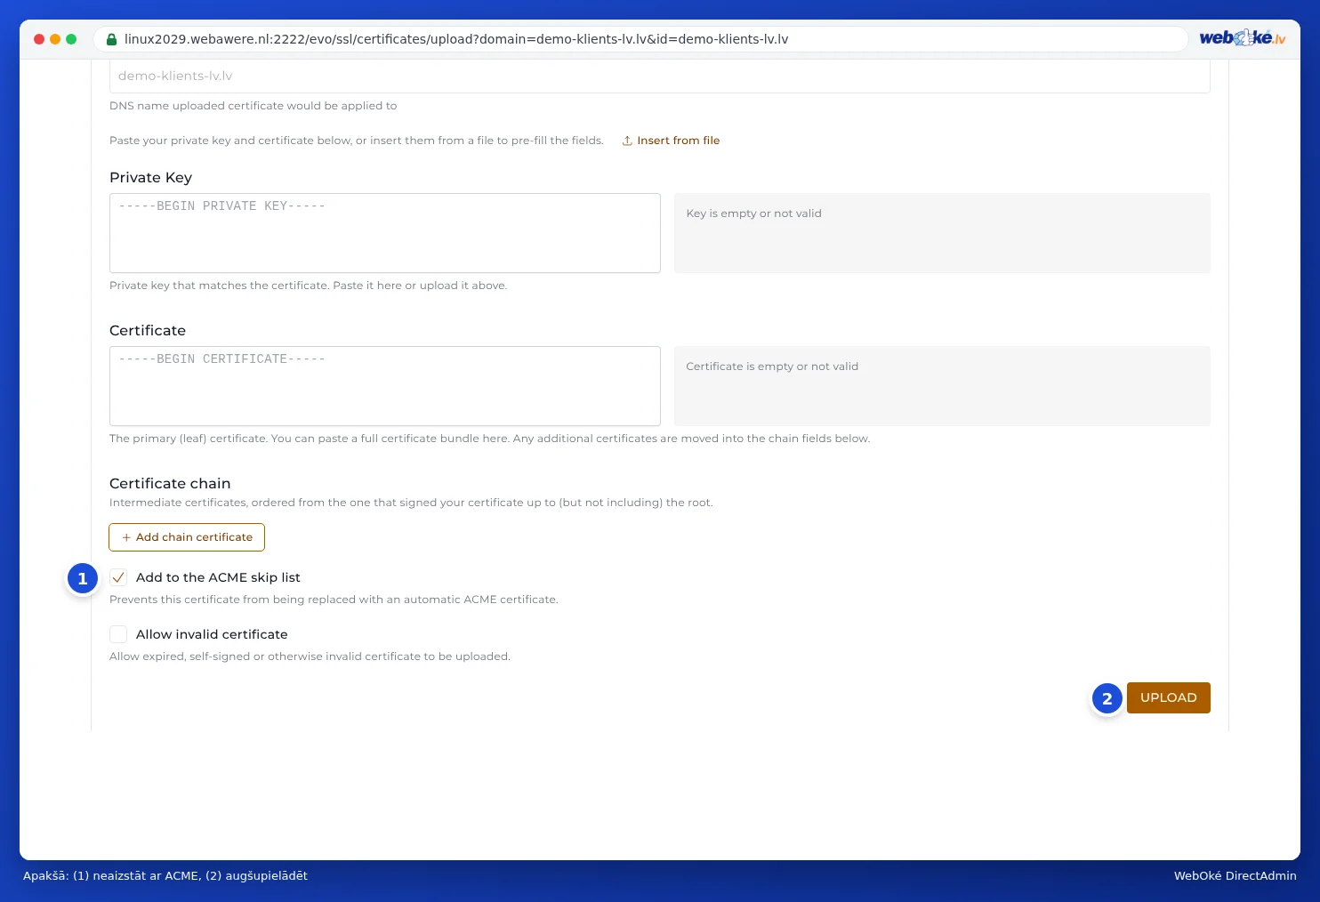The image size is (1320, 902).
Task: Focus the Certificate text area
Action: tap(385, 386)
